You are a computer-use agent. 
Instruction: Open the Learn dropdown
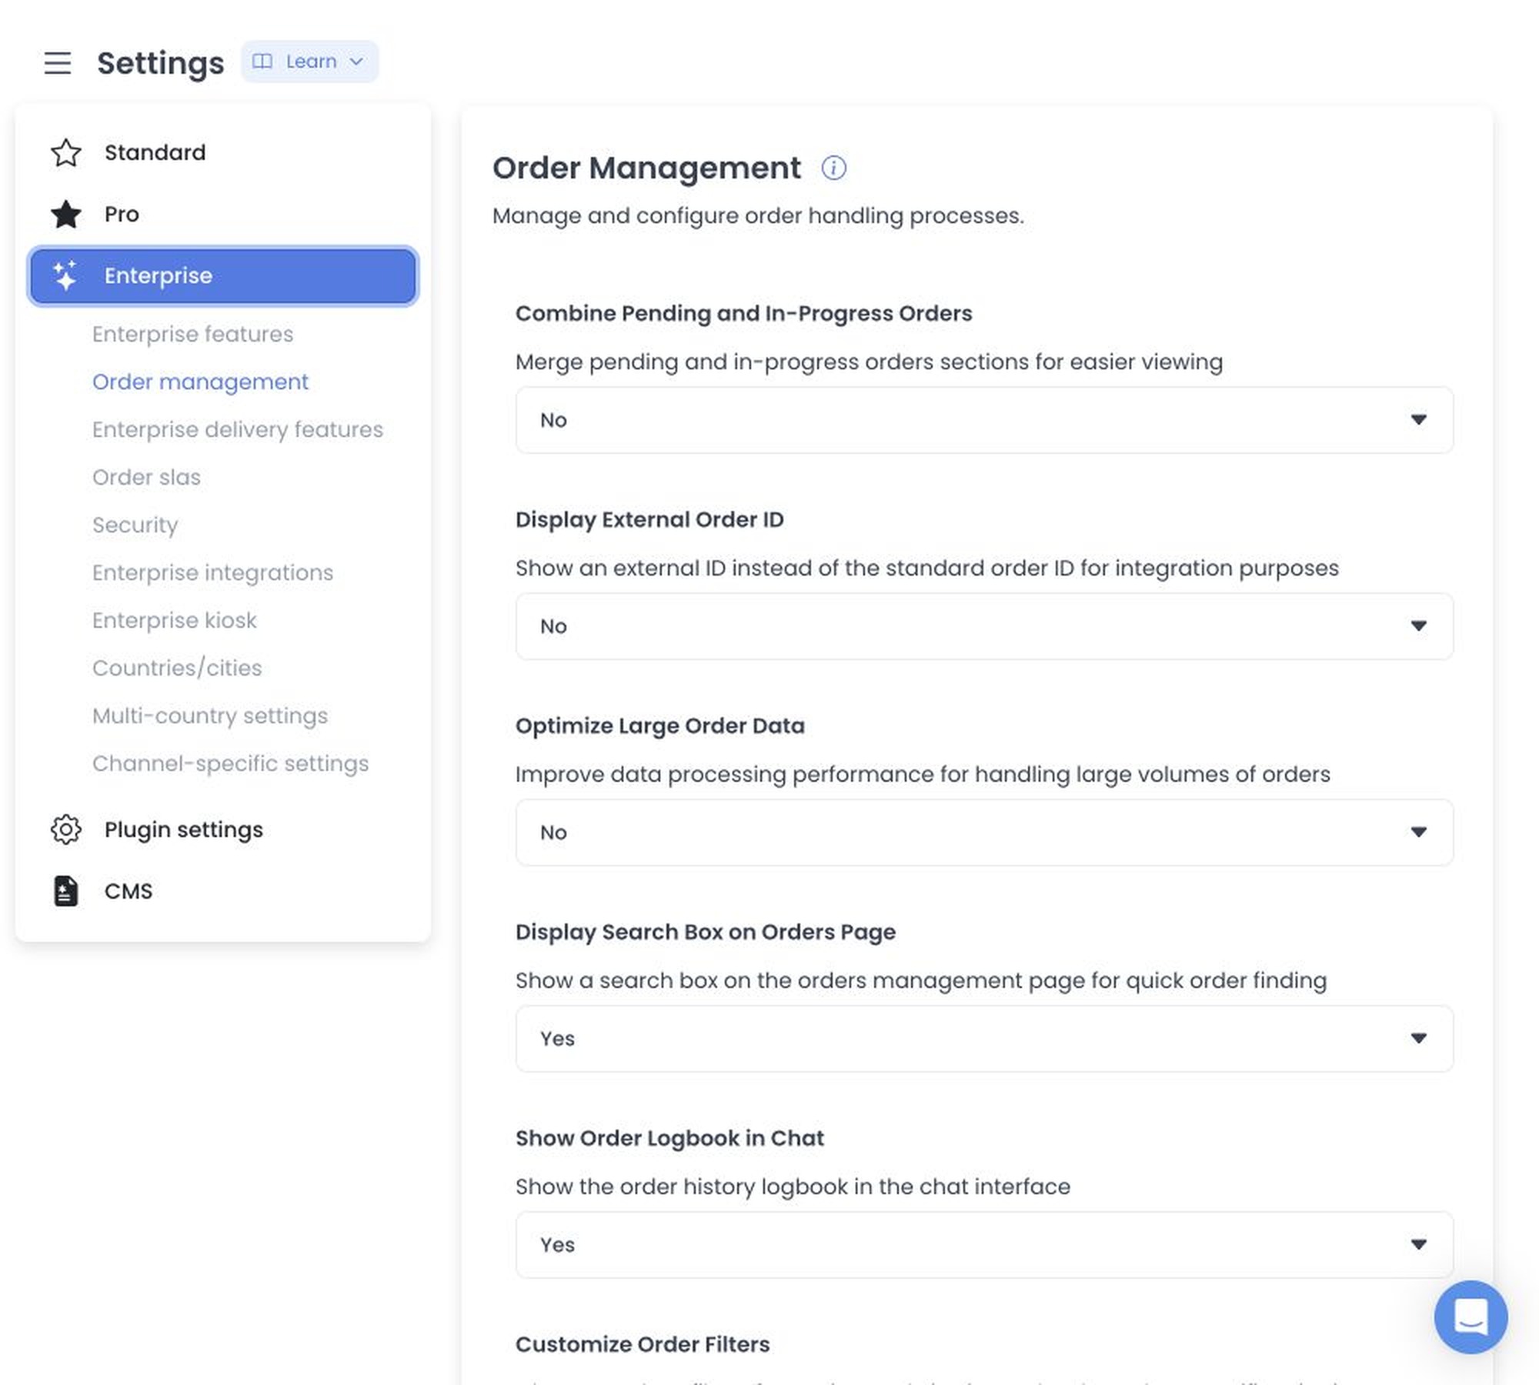click(x=309, y=62)
